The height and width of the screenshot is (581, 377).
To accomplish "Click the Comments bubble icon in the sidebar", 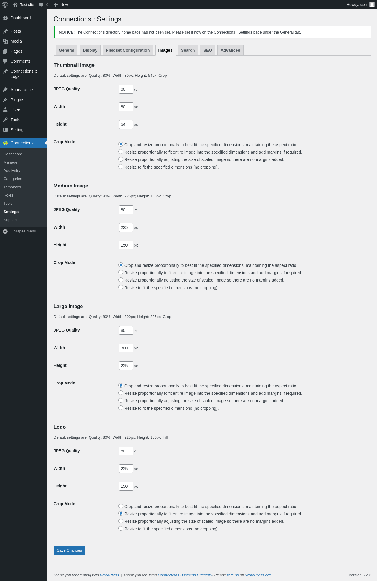I will pos(5,61).
